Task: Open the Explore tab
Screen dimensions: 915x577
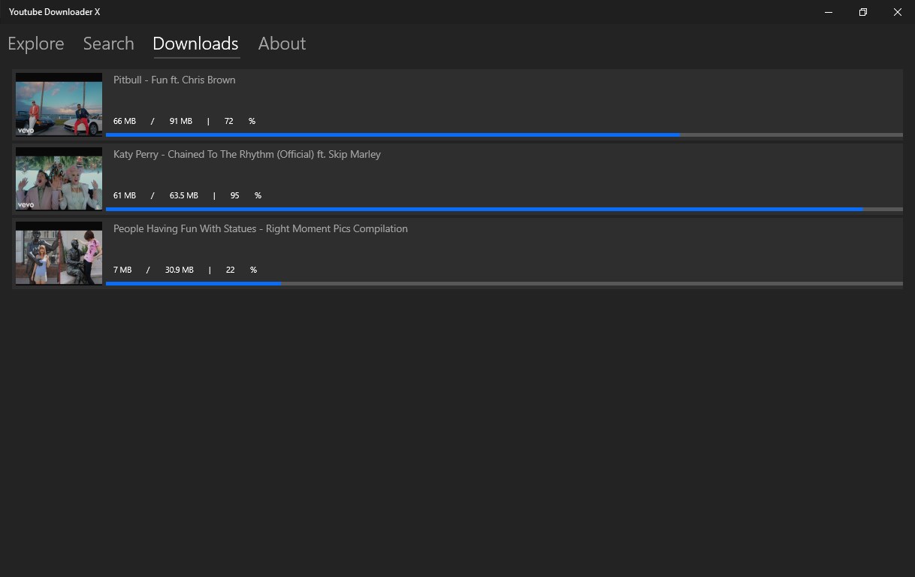Action: (36, 44)
